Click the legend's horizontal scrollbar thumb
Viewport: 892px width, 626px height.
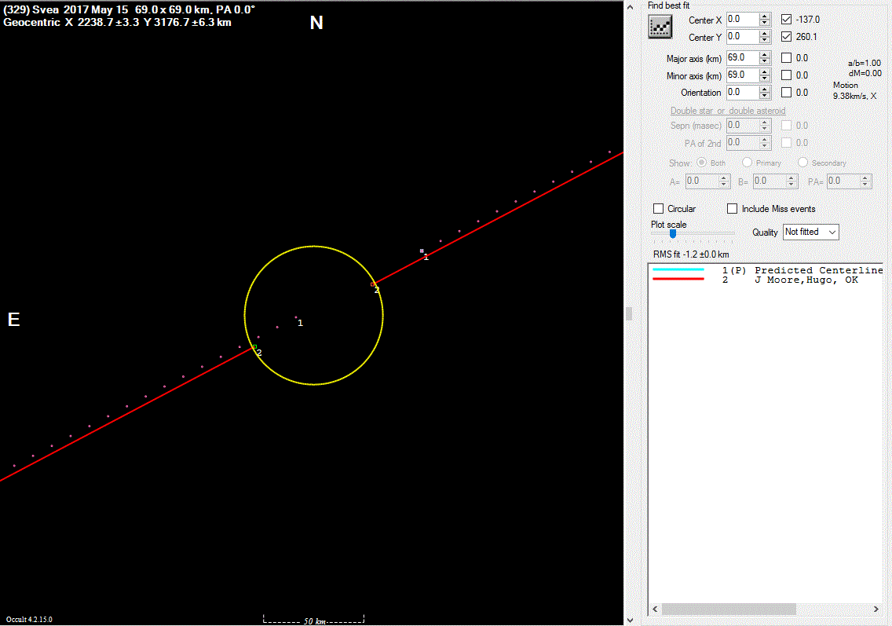click(x=728, y=610)
